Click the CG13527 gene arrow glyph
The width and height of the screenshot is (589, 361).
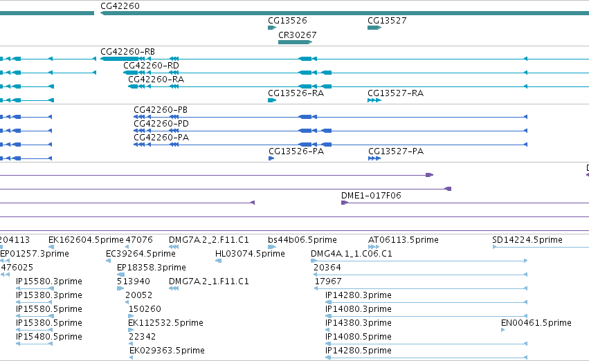coord(374,28)
